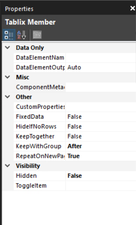Screen dimensions: 136x225
Task: Select the HideIfNoRows value field
Action: [101, 127]
